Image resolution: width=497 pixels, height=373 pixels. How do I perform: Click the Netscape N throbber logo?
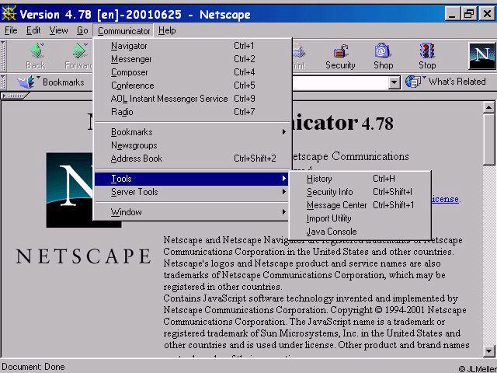point(481,56)
